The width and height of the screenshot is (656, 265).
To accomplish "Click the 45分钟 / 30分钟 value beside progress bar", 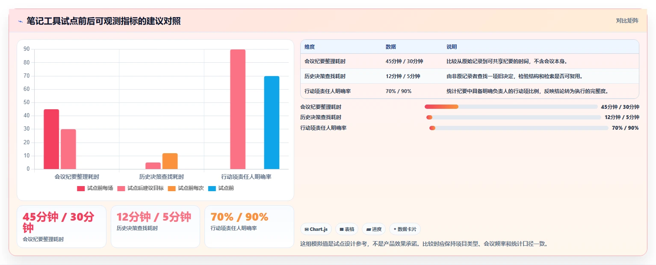I will (x=620, y=107).
